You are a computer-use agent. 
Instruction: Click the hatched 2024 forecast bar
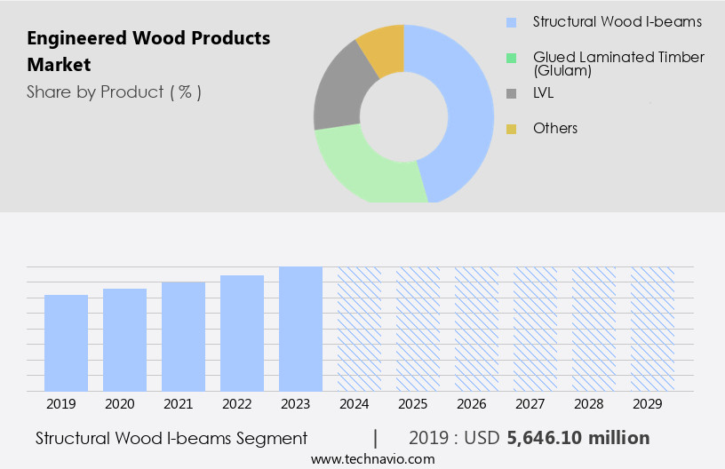359,329
